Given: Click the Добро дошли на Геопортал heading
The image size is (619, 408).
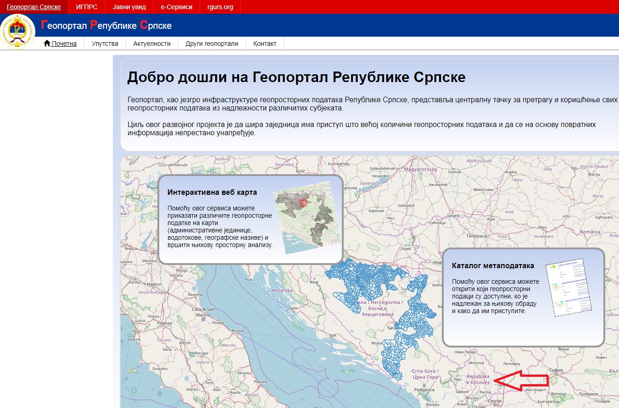Looking at the screenshot, I should point(296,77).
